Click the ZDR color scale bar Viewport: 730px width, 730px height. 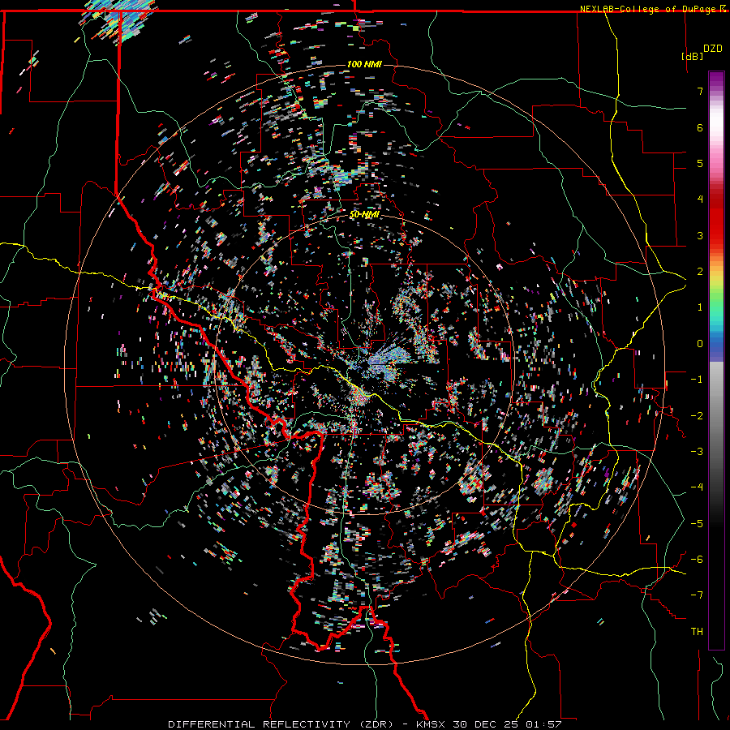pyautogui.click(x=716, y=360)
